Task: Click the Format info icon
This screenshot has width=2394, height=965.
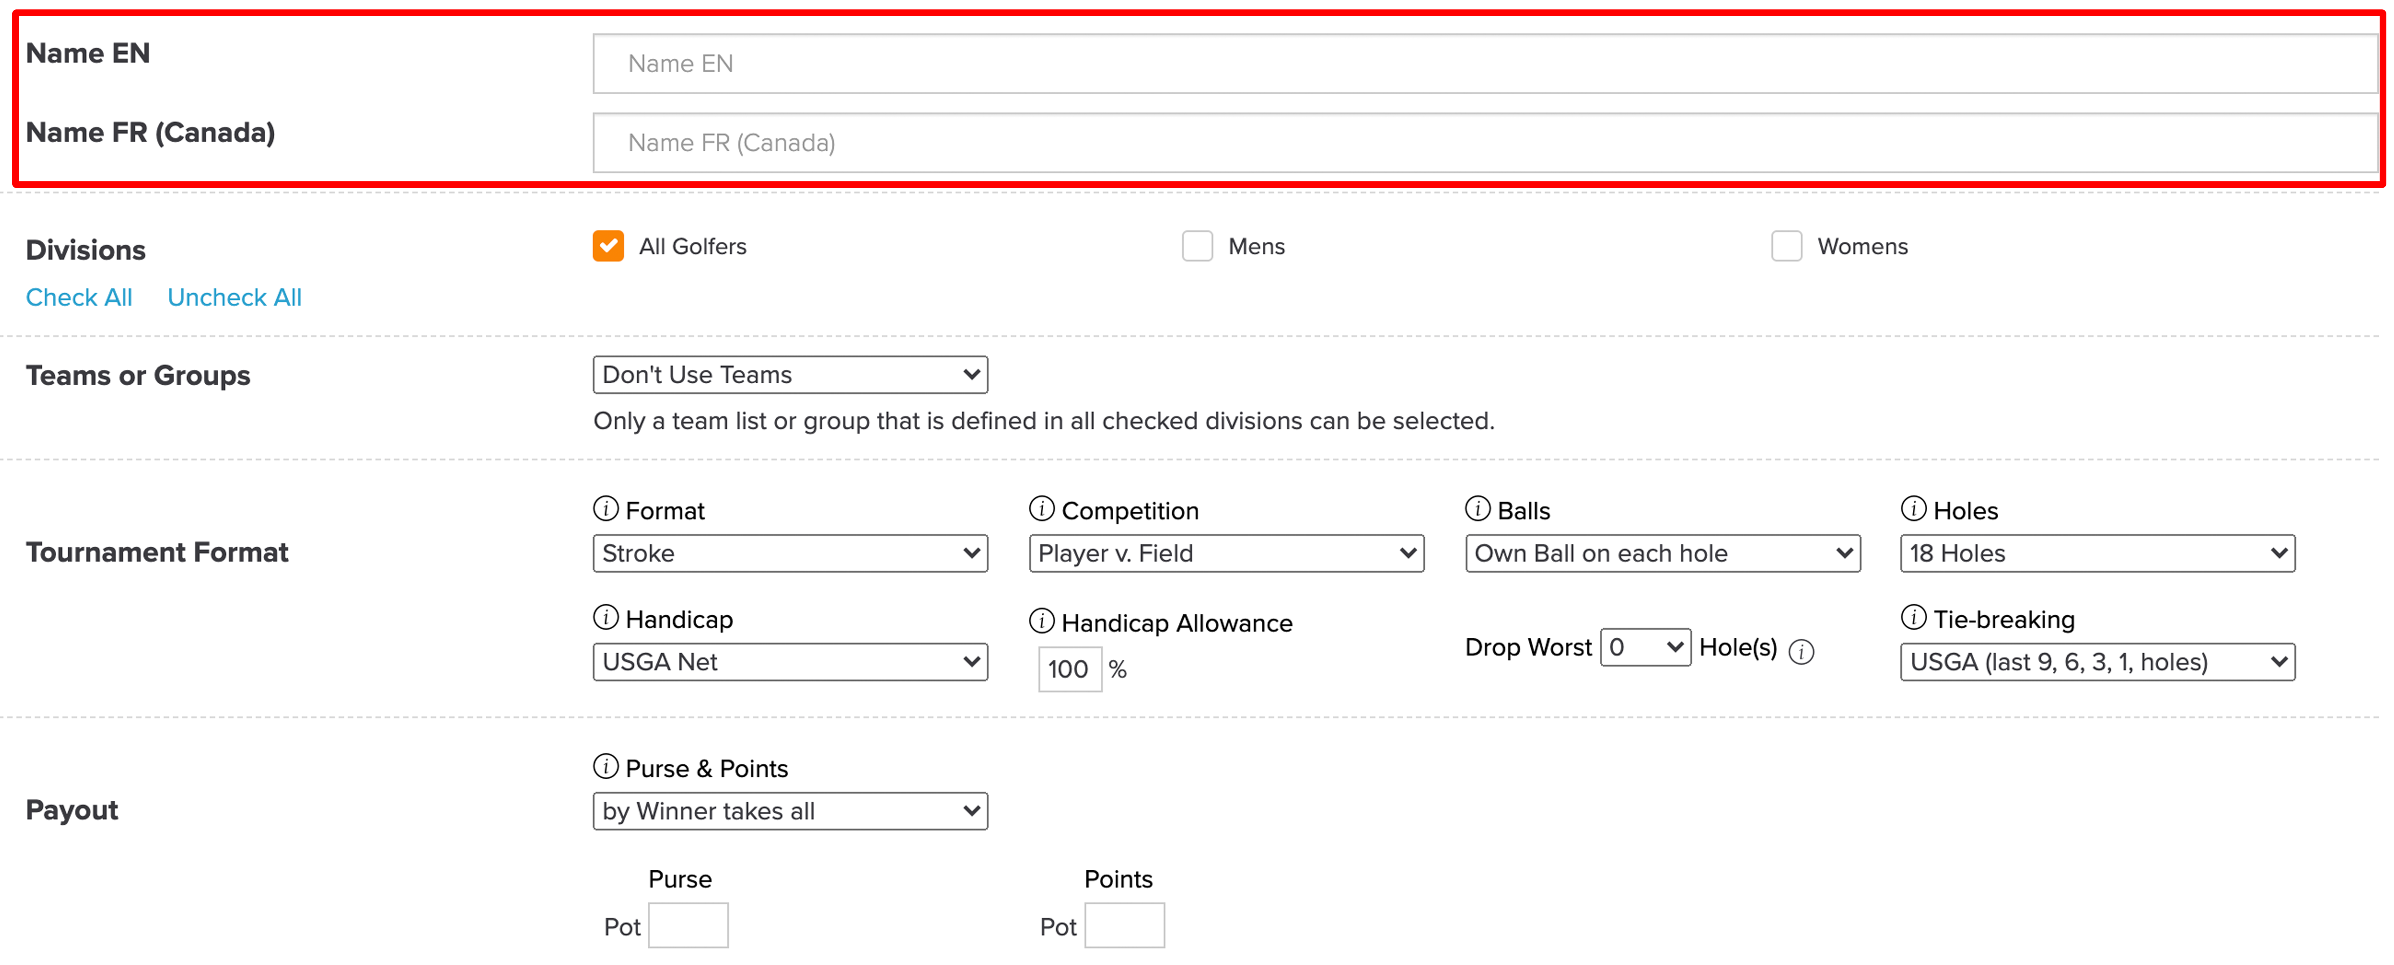Action: pyautogui.click(x=605, y=509)
